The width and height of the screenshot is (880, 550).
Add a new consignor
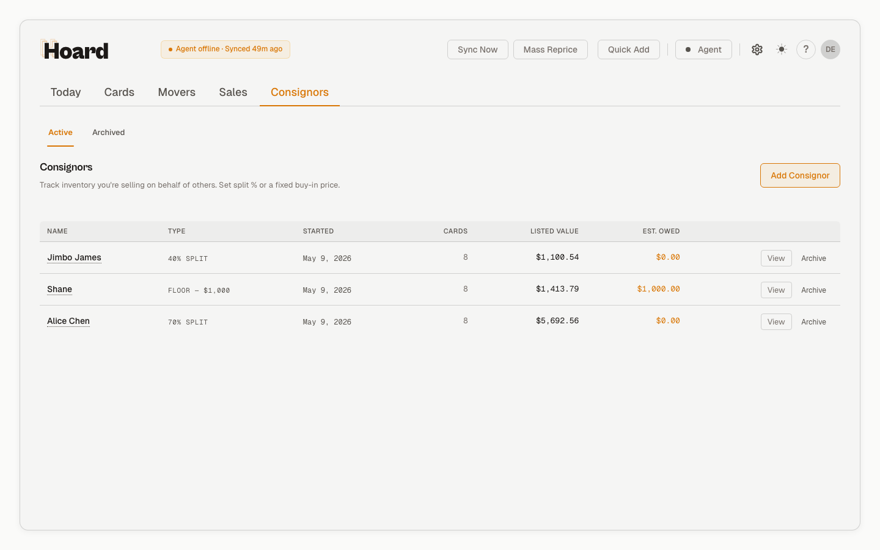click(800, 175)
